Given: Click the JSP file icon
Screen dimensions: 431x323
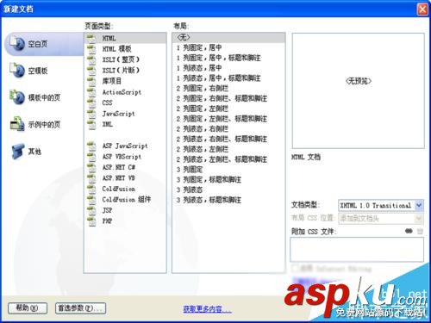Looking at the screenshot, I should (91, 210).
